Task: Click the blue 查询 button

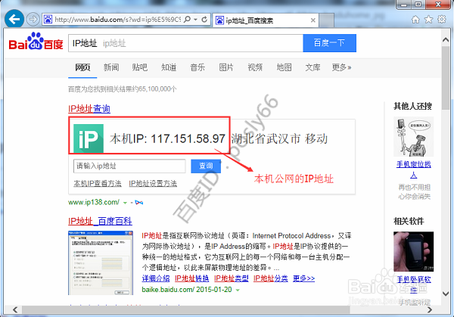Action: pos(206,166)
